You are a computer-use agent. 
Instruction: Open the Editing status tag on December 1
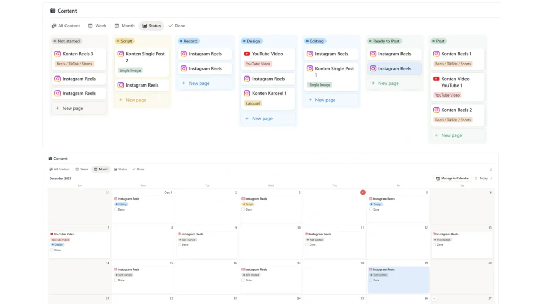tap(121, 204)
